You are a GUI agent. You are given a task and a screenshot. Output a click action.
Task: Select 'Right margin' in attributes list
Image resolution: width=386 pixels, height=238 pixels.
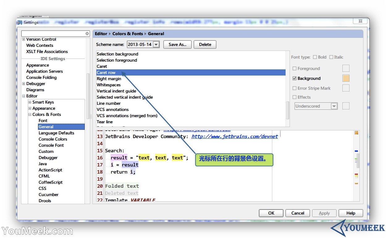191,79
